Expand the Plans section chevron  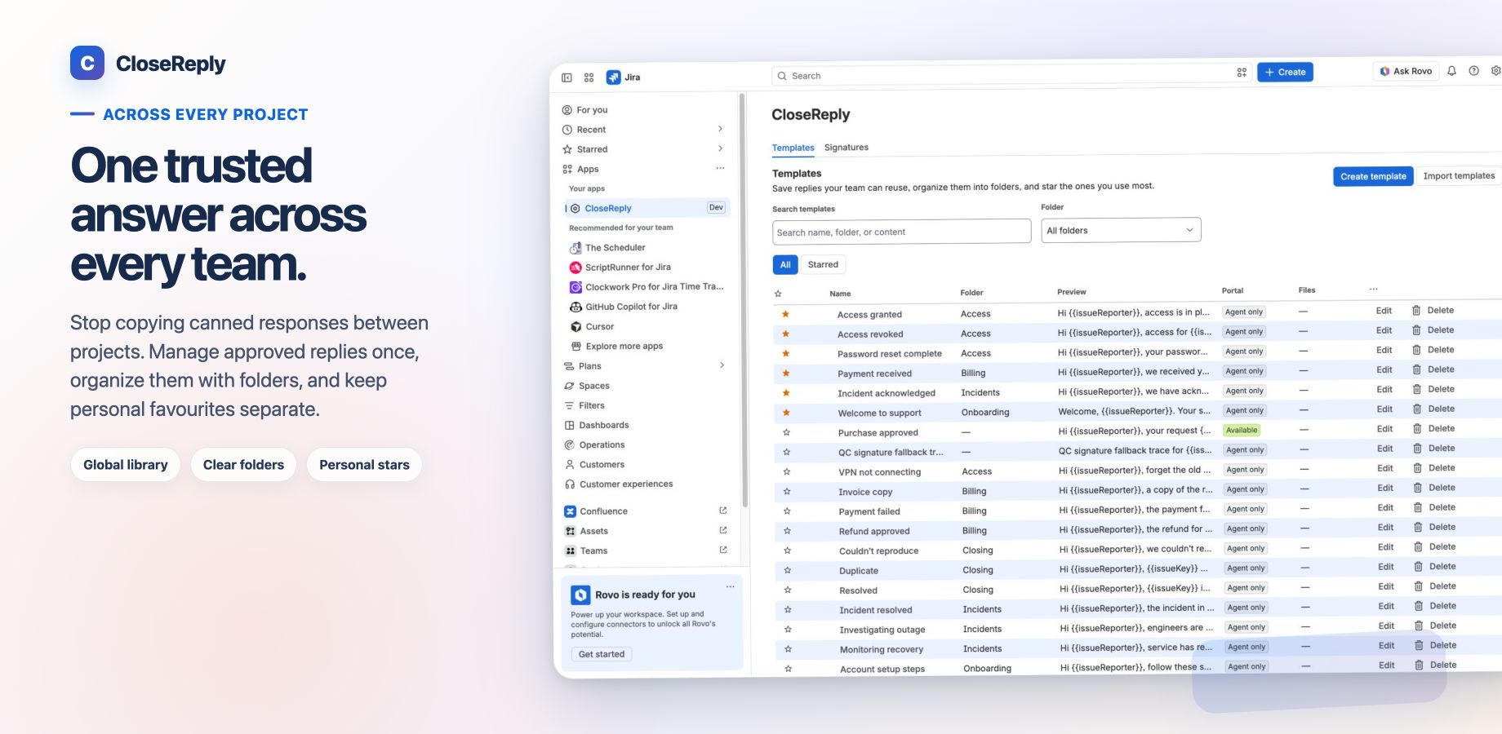(722, 365)
